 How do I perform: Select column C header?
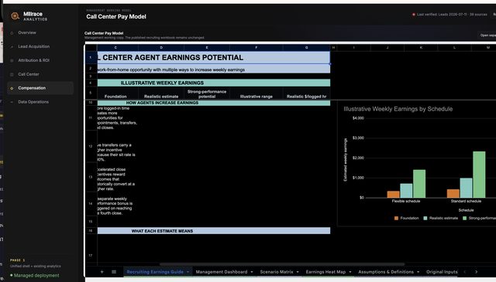pos(115,48)
